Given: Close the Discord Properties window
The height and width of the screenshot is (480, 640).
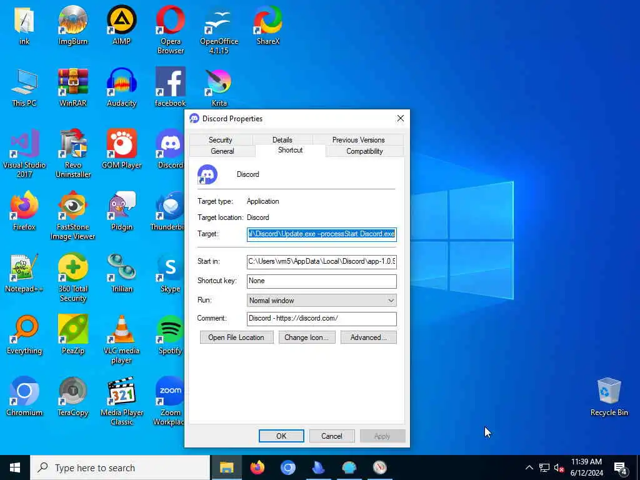Looking at the screenshot, I should [401, 118].
